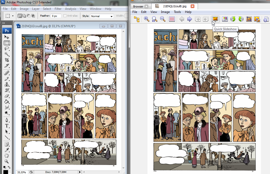Select the Slice tool
Image resolution: width=270 pixels, height=174 pixels.
coord(7,65)
